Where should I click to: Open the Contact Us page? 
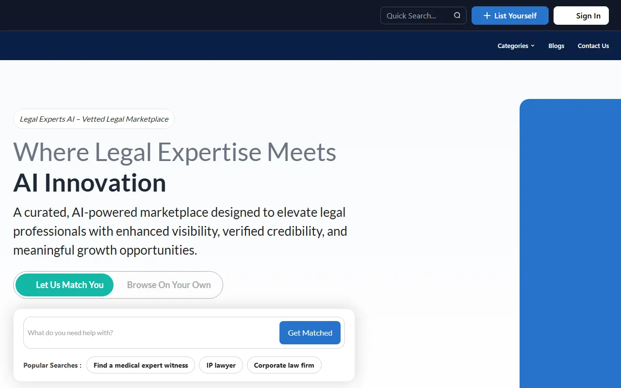(593, 46)
